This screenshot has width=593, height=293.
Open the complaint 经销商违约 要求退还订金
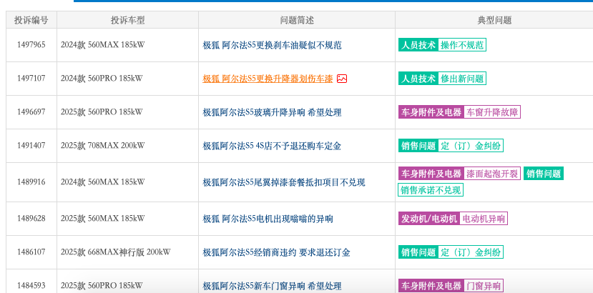276,252
